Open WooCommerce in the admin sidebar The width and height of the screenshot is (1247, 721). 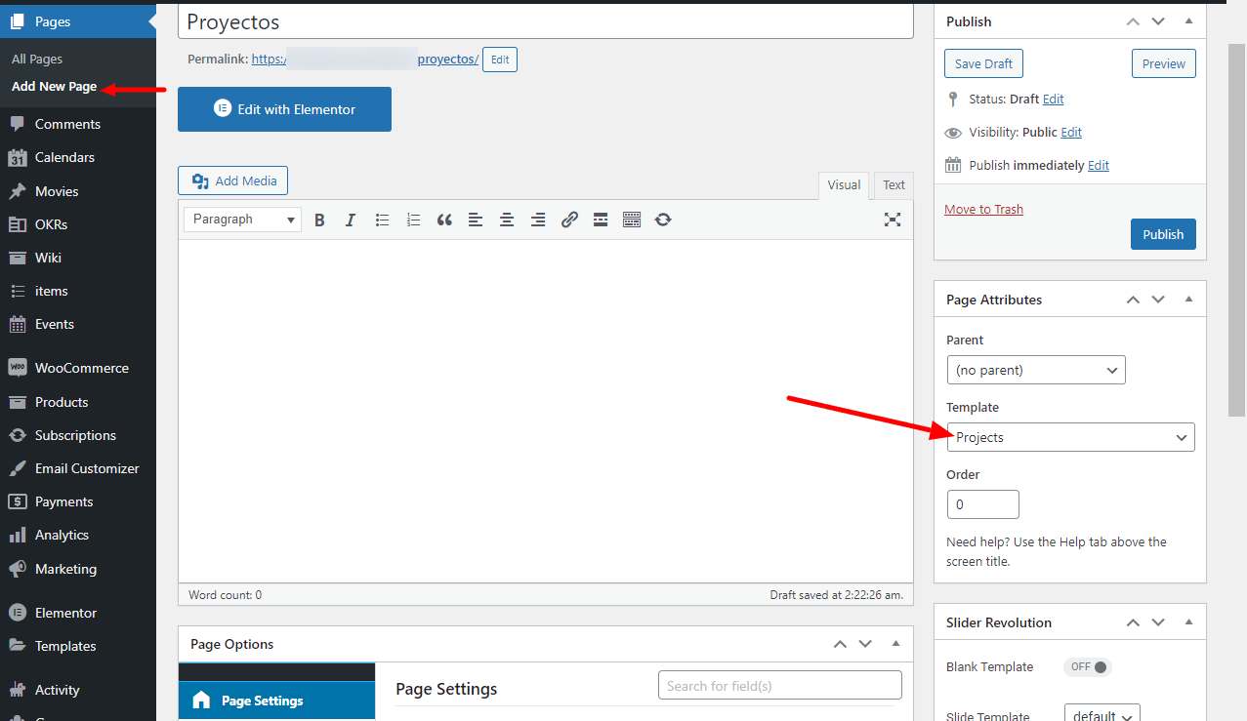[x=81, y=368]
